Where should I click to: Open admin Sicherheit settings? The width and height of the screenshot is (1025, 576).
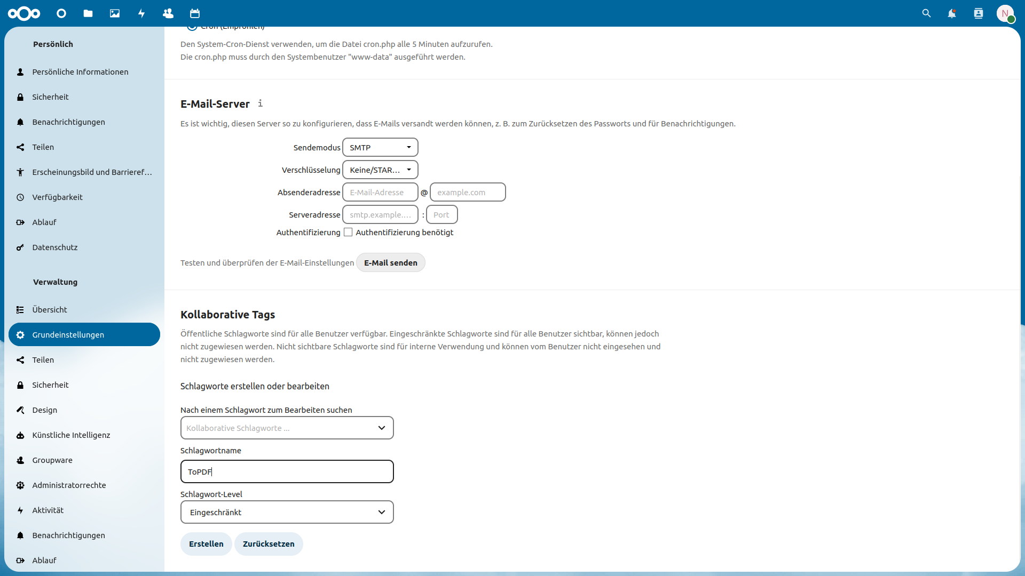(84, 385)
